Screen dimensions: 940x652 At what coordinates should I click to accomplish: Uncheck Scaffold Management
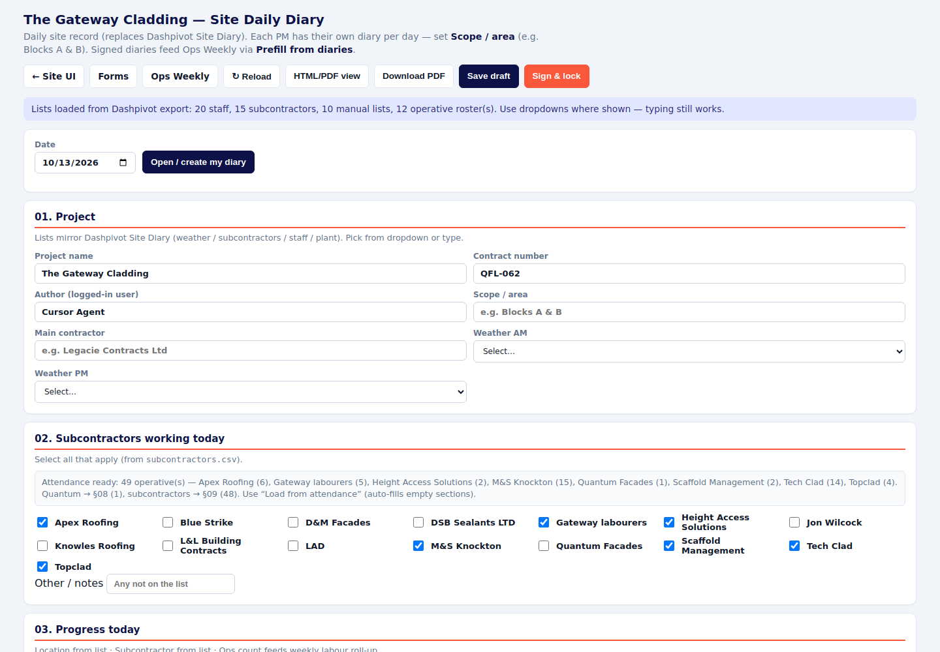tap(669, 546)
